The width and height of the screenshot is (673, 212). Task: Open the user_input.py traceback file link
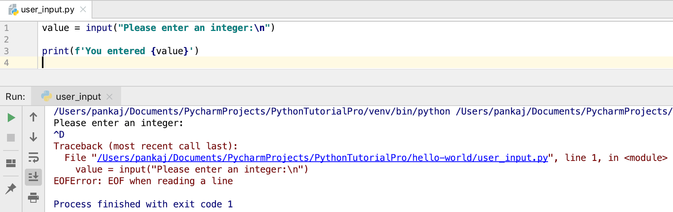point(322,158)
